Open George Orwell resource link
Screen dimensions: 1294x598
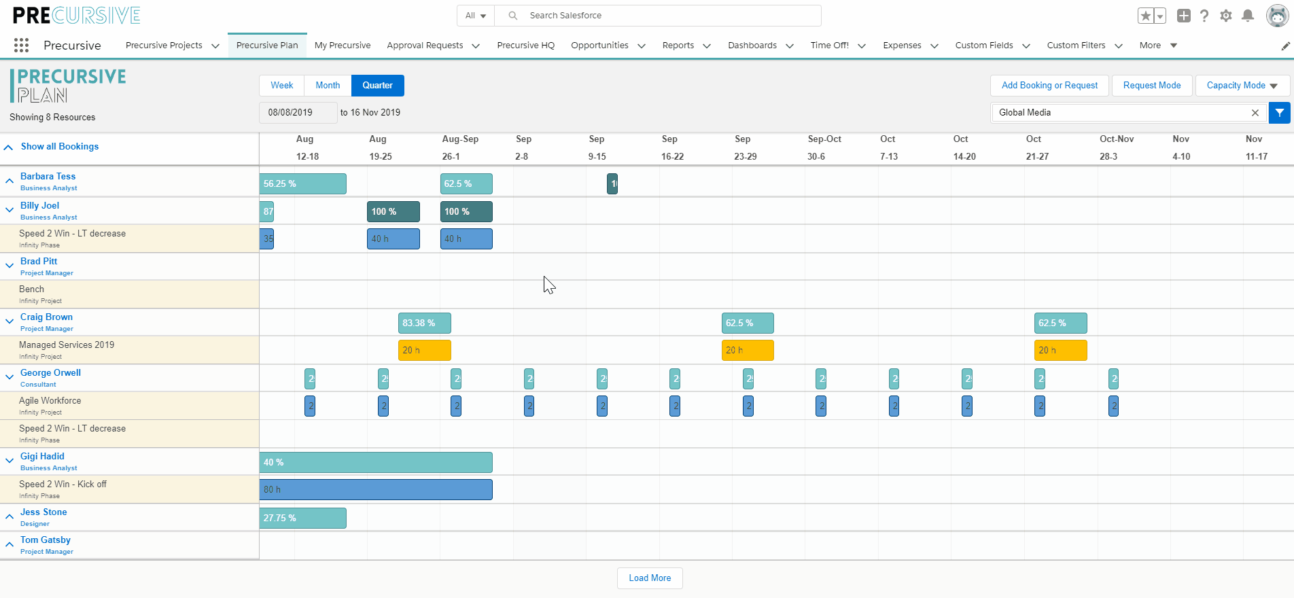50,373
